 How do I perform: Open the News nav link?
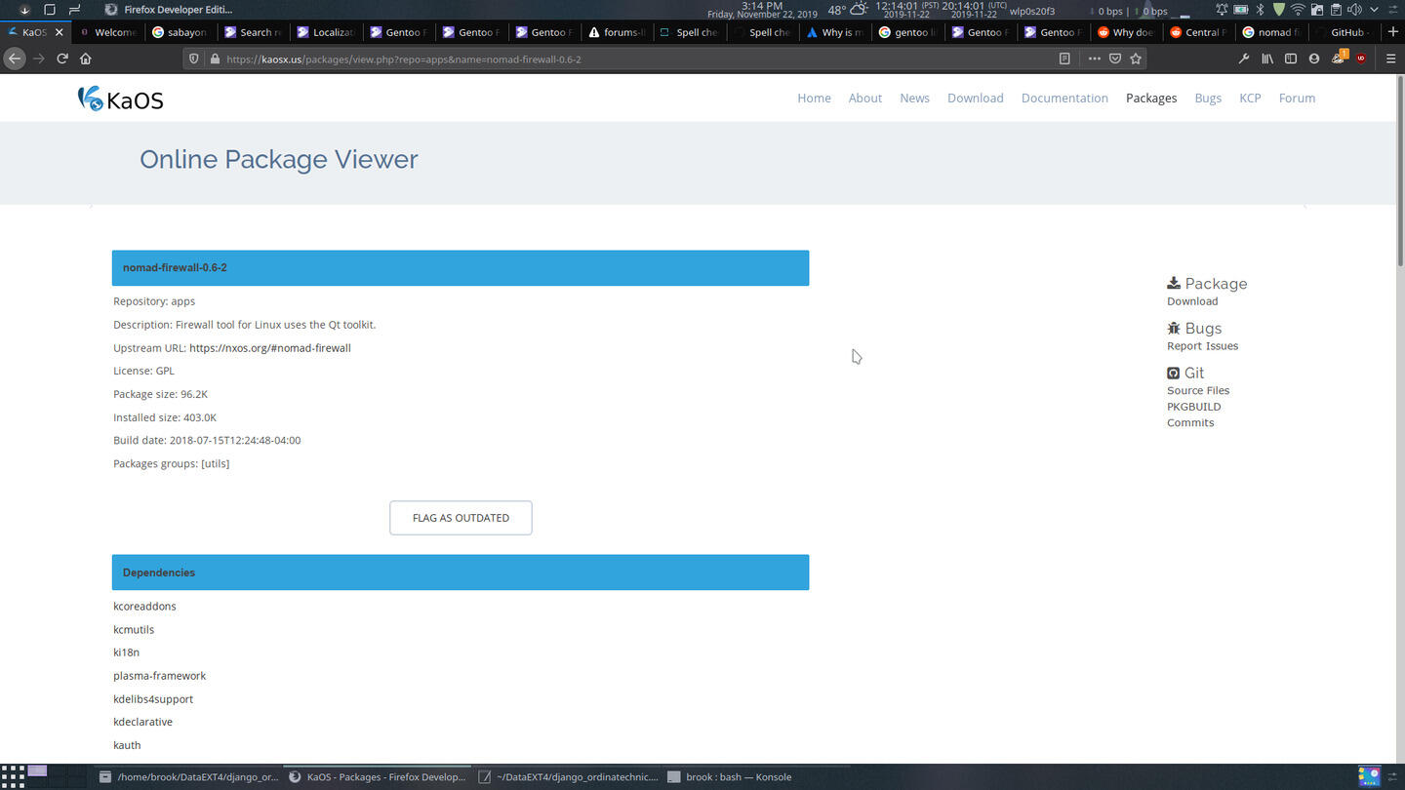(914, 99)
